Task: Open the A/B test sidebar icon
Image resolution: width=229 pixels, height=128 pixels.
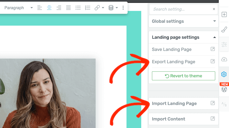Action: click(224, 104)
